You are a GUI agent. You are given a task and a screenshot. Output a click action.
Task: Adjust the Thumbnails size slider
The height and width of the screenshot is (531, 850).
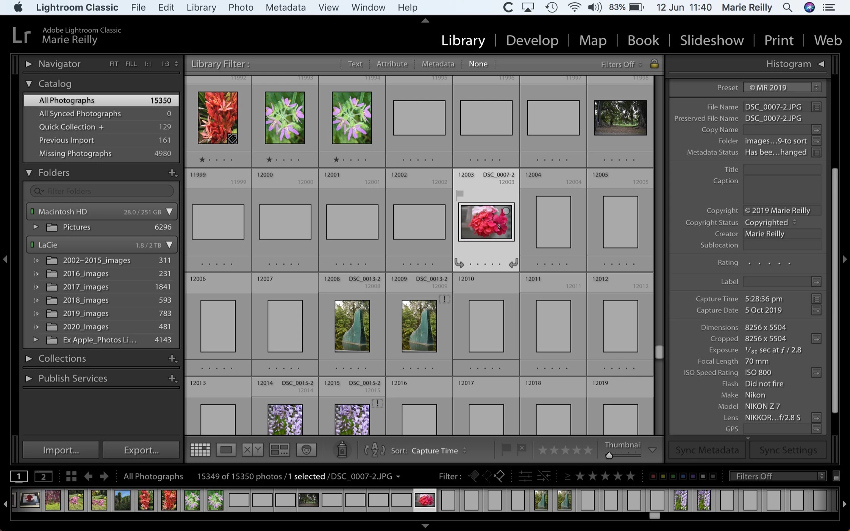point(609,456)
